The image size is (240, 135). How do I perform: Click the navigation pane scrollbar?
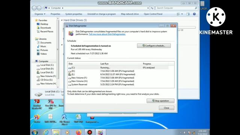point(58,50)
